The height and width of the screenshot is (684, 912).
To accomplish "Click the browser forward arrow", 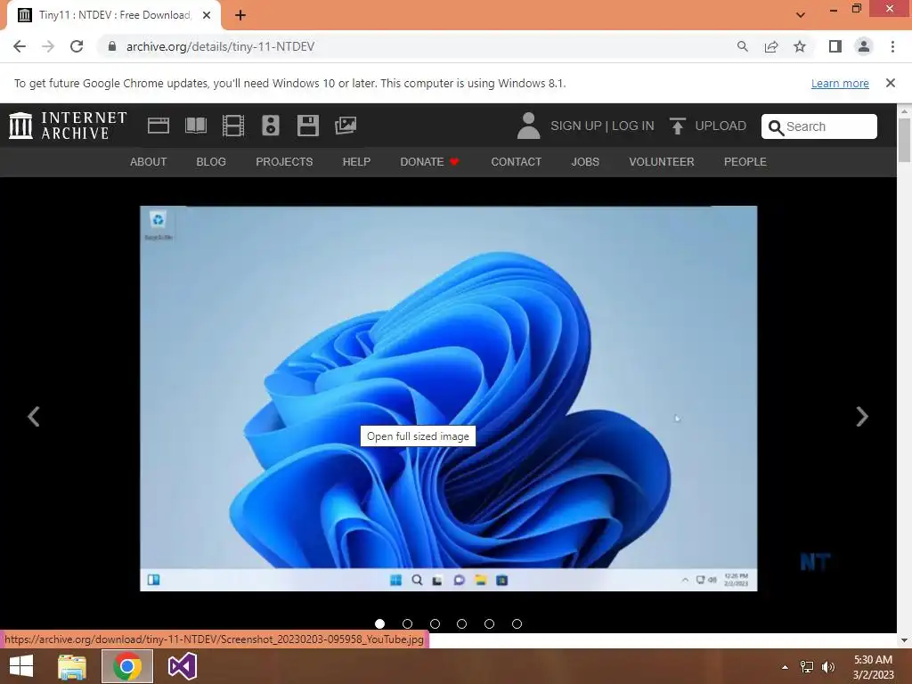I will click(48, 46).
